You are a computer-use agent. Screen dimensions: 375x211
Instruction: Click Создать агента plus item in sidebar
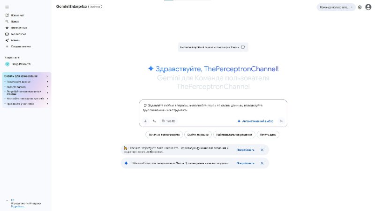coord(18,46)
